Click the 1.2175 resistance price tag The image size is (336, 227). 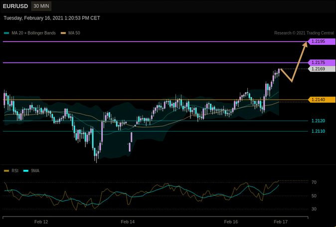322,62
